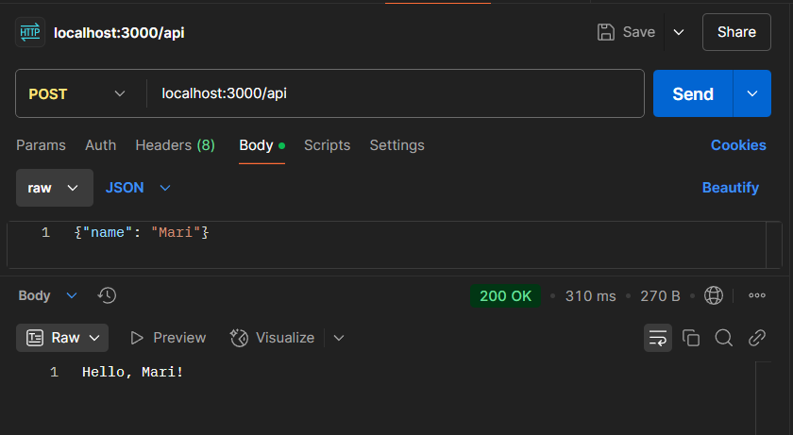793x435 pixels.
Task: Click the Beautify link
Action: coord(731,188)
